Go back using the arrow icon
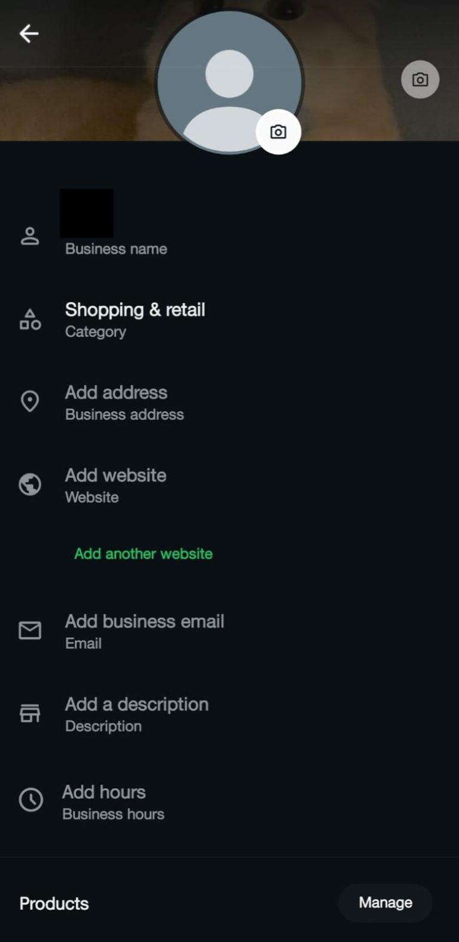 point(29,33)
